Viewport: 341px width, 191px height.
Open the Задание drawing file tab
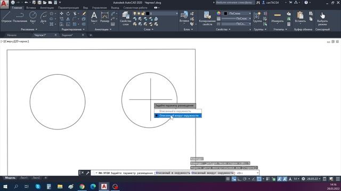coord(67,35)
